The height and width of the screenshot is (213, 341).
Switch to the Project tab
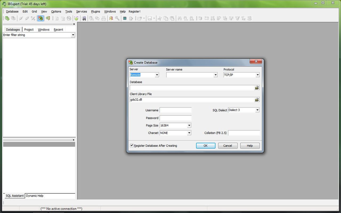pyautogui.click(x=29, y=30)
